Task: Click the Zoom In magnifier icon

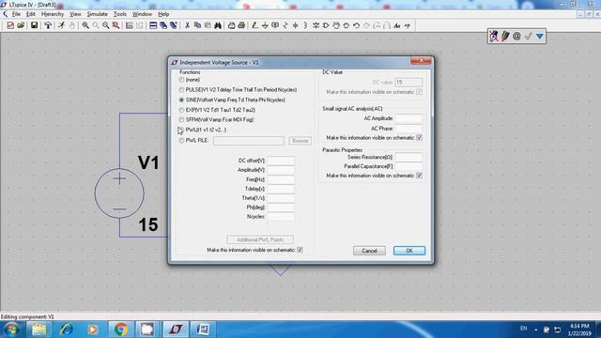Action: [85, 25]
